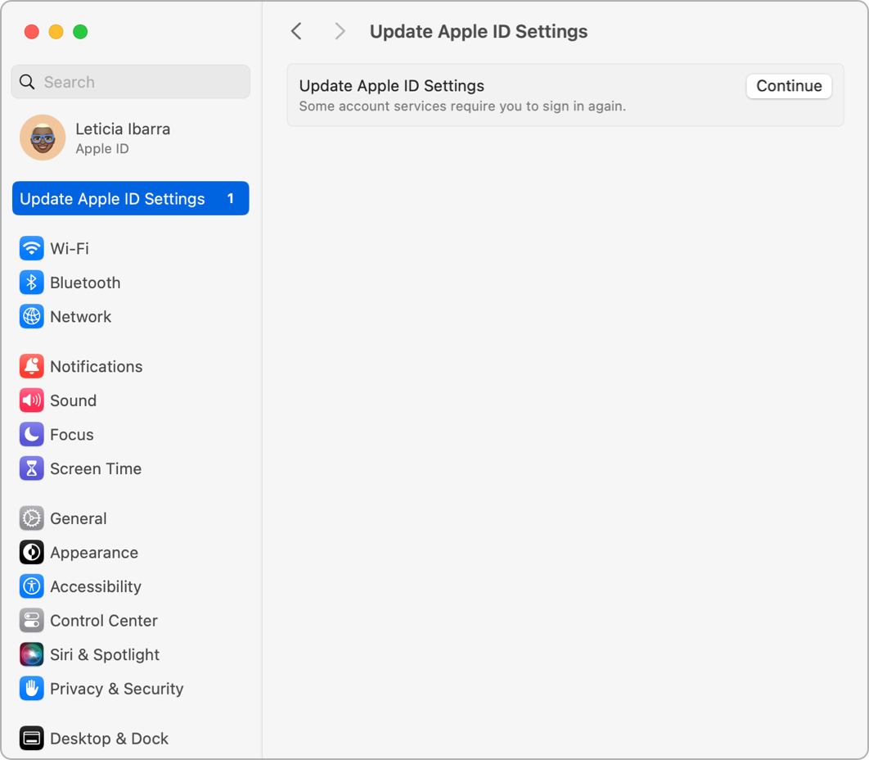Open Accessibility settings icon
Viewport: 869px width, 760px height.
point(32,586)
